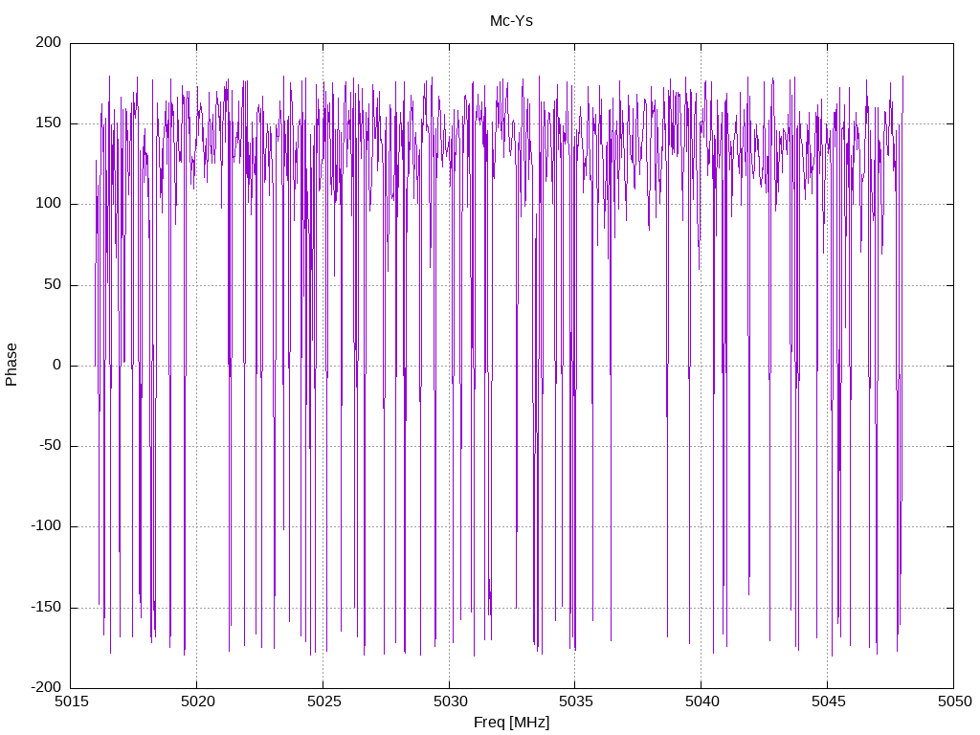Viewport: 980px width, 735px height.
Task: Click the 'Freq [MHz]' x-axis label
Action: pyautogui.click(x=511, y=723)
